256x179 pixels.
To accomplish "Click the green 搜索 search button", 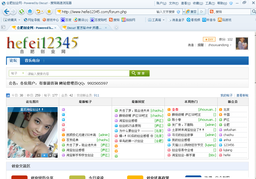I will pyautogui.click(x=139, y=73).
